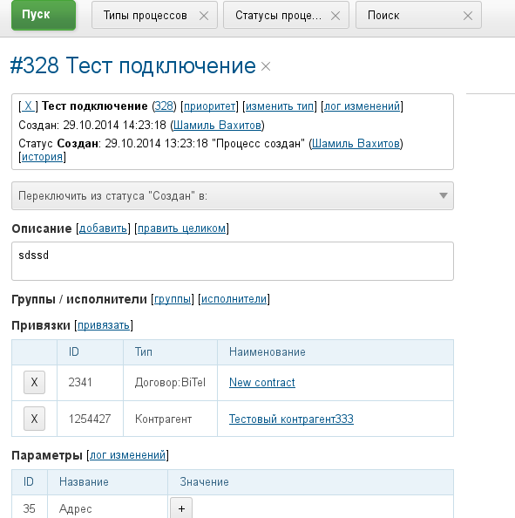Remove the Тестовый контрагент333 link row
Image resolution: width=515 pixels, height=518 pixels.
click(x=34, y=419)
